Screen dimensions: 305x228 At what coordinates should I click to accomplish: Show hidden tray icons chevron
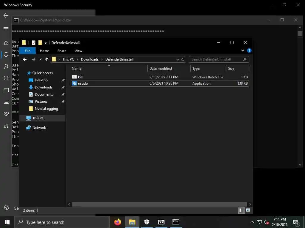(x=252, y=222)
